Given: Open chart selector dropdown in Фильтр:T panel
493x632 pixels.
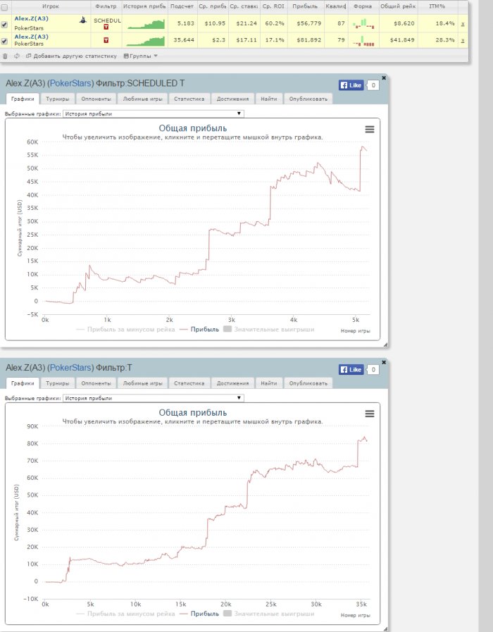Looking at the screenshot, I should (x=154, y=398).
